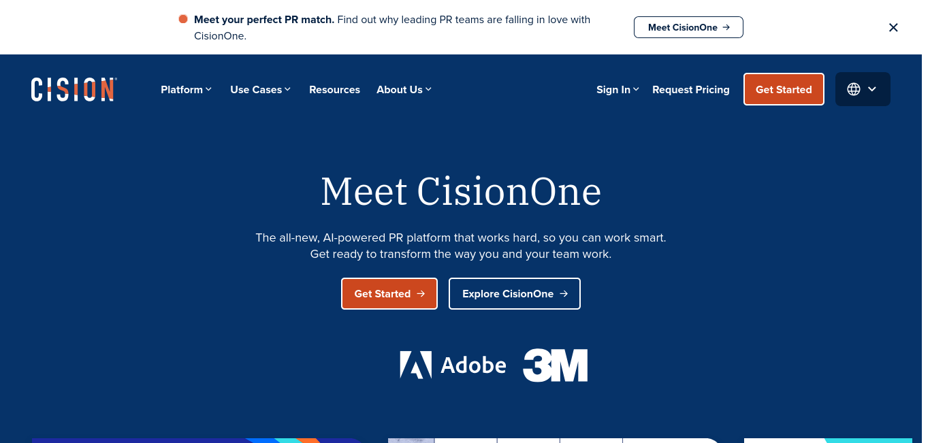Expand the Platform menu

pyautogui.click(x=187, y=89)
